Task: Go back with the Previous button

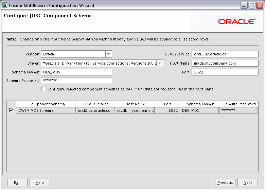Action: [x=225, y=183]
